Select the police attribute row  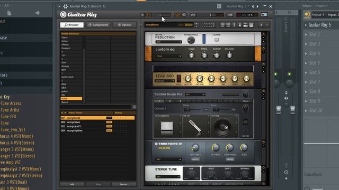click(x=72, y=91)
